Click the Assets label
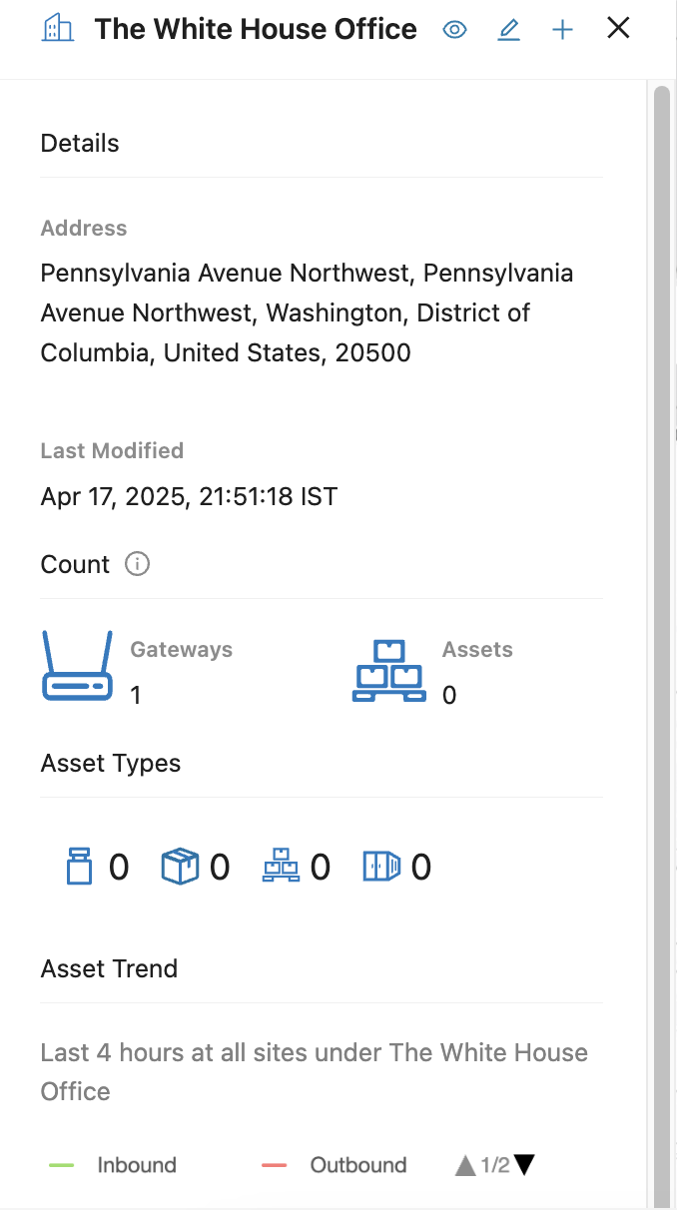The image size is (677, 1210). (477, 649)
